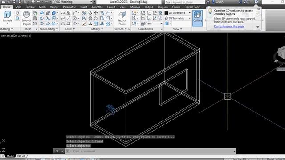Expand the Modify panel

click(97, 29)
